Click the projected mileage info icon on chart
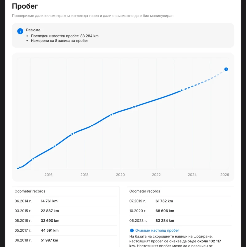The image size is (246, 247). [226, 69]
